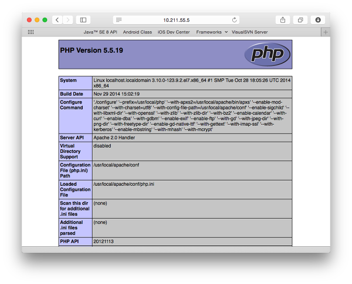Screen dimensions: 352x284
Task: Select the disabled value for Virtual Directory Support
Action: [102, 146]
